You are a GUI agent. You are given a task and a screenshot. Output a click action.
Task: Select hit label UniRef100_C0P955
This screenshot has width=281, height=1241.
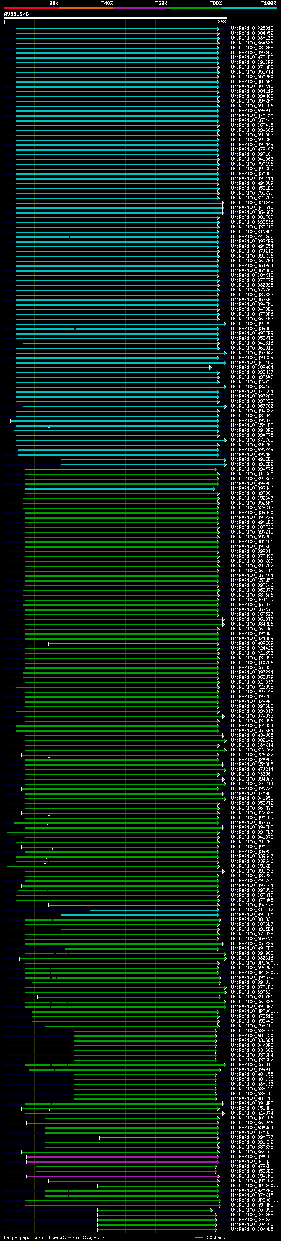(x=252, y=1210)
